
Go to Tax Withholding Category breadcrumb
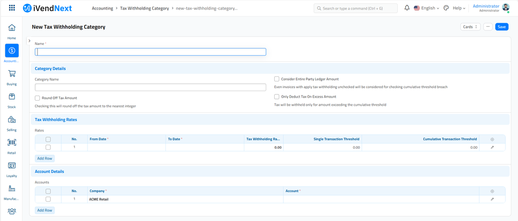pyautogui.click(x=144, y=9)
